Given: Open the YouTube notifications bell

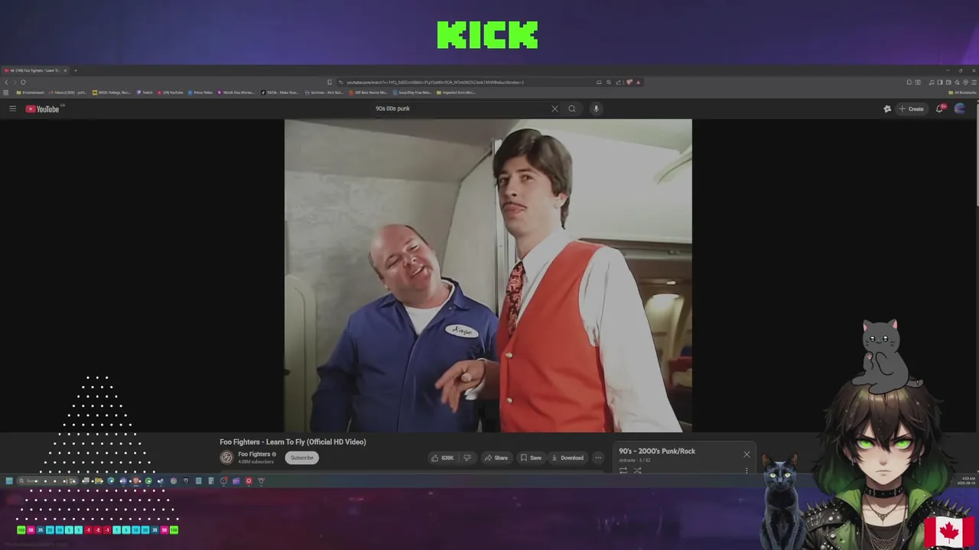Looking at the screenshot, I should [940, 108].
